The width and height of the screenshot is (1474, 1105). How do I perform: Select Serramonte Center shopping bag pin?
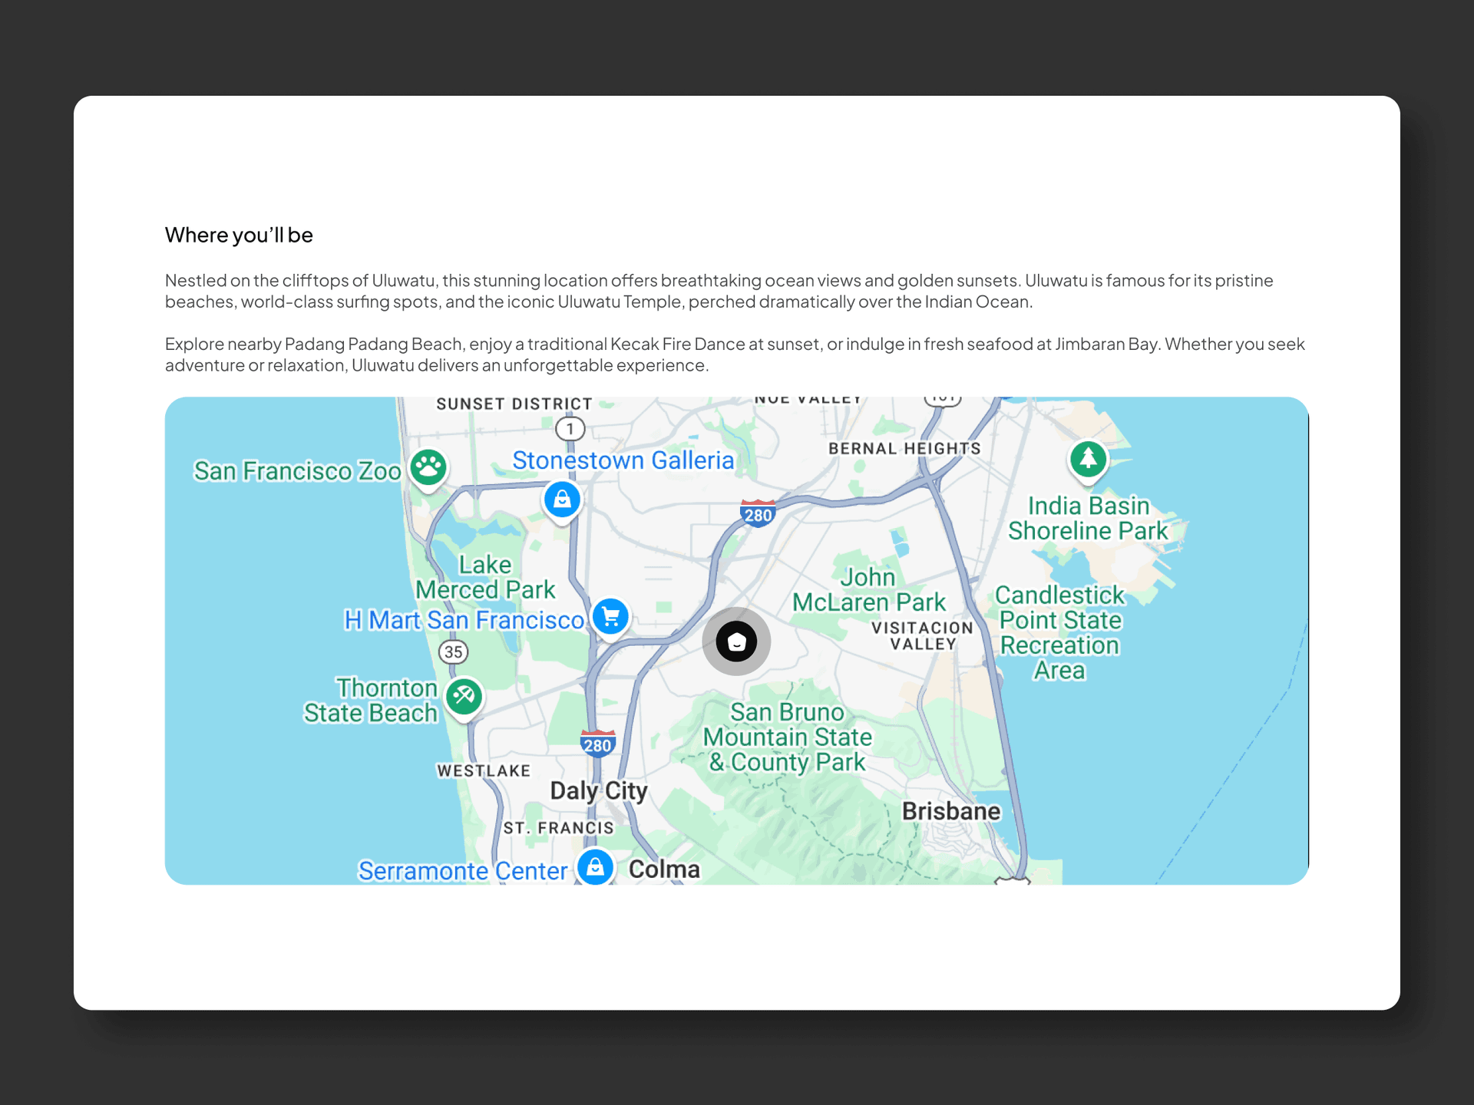(596, 867)
